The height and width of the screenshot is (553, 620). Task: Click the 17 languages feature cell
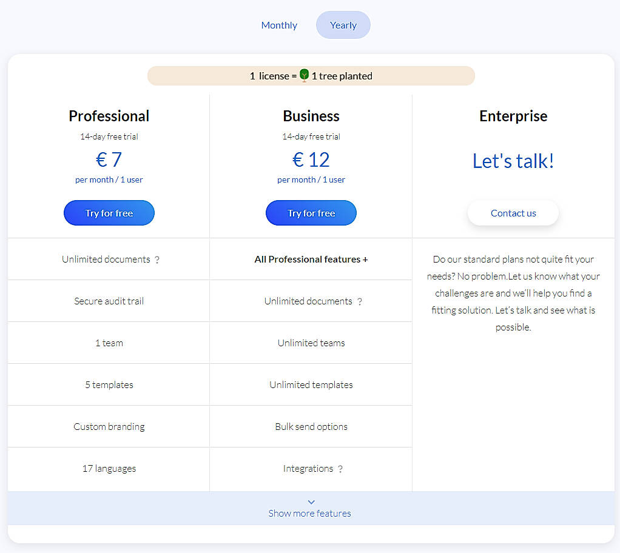(x=109, y=468)
